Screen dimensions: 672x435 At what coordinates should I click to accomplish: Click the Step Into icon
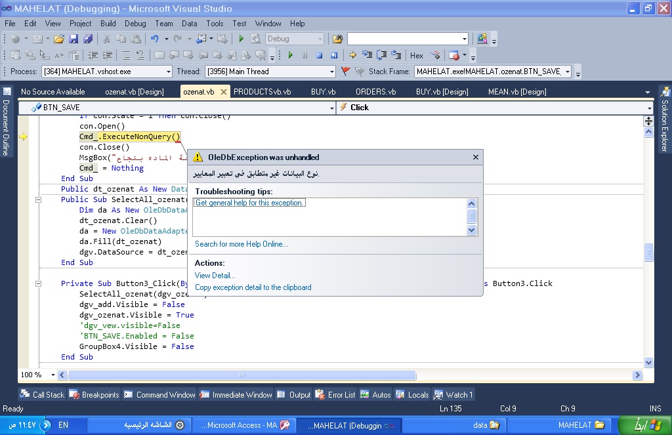click(367, 56)
